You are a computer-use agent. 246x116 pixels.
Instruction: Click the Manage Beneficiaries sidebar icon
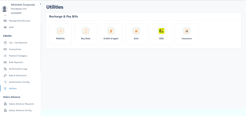[5, 21]
